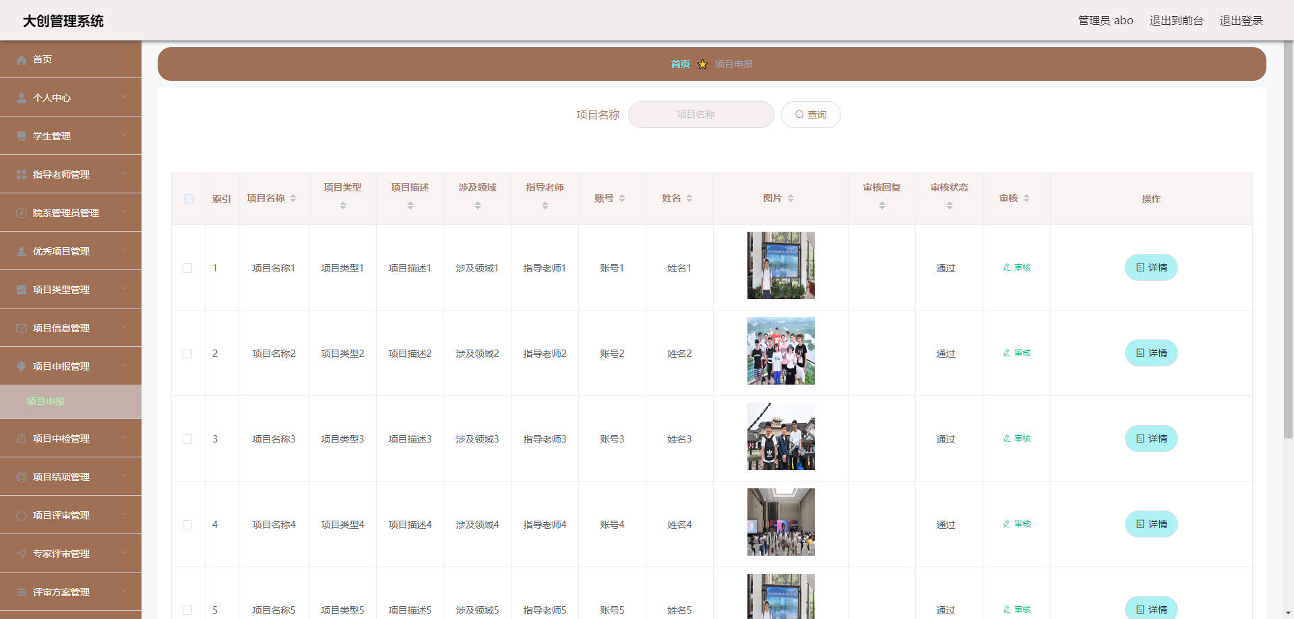Image resolution: width=1294 pixels, height=619 pixels.
Task: Select the 项目申报 submenu item
Action: (x=71, y=402)
